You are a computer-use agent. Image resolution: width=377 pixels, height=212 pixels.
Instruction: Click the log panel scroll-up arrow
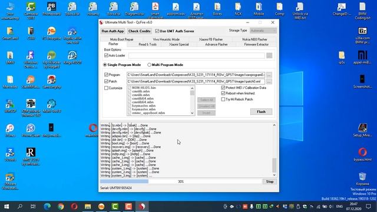[274, 125]
